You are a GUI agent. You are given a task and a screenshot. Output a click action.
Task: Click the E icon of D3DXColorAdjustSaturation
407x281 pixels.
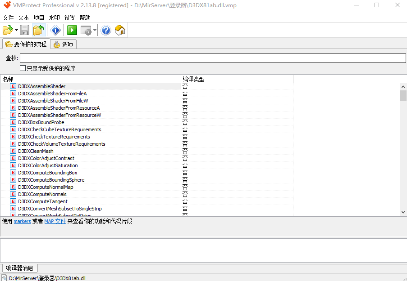(x=13, y=165)
